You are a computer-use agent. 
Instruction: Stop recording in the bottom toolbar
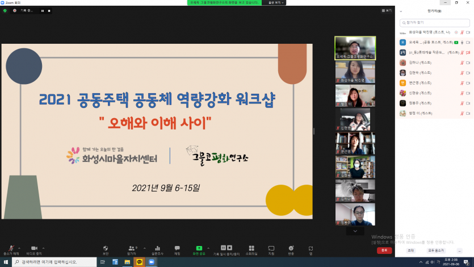(230, 248)
